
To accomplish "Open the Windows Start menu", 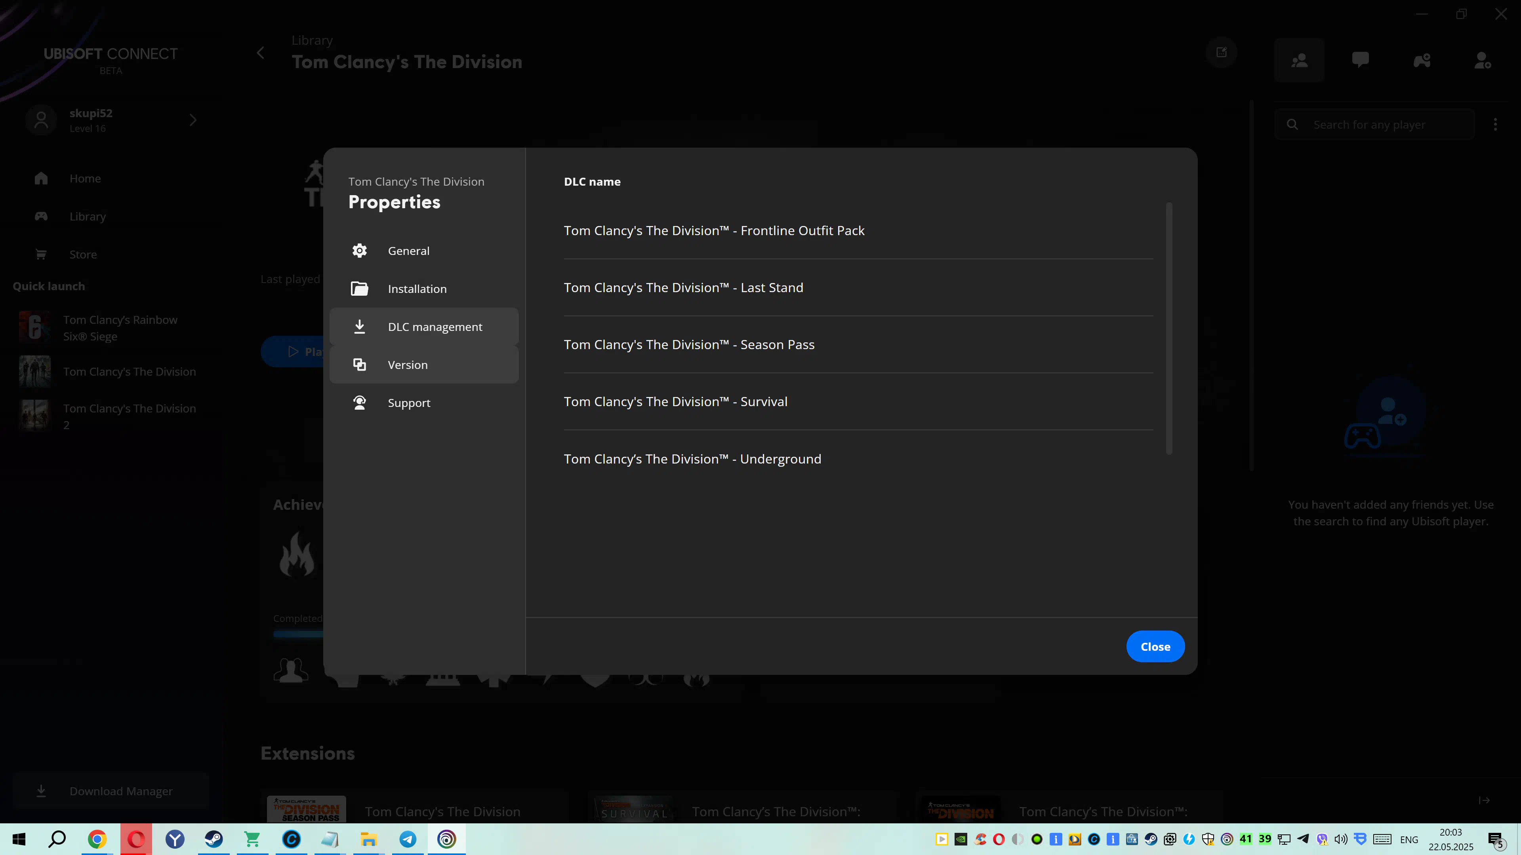I will click(19, 839).
